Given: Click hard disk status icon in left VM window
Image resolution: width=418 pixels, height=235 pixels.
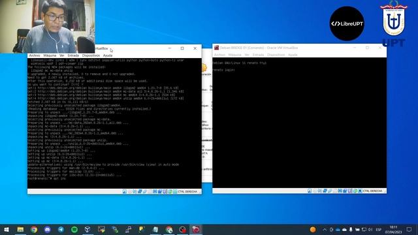Looking at the screenshot, I should pyautogui.click(x=125, y=191).
